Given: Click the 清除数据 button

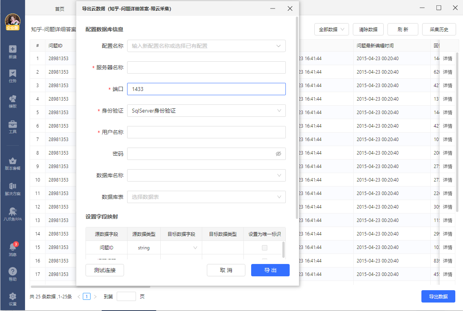Looking at the screenshot, I should pos(368,29).
